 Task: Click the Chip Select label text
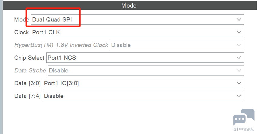click(29, 58)
